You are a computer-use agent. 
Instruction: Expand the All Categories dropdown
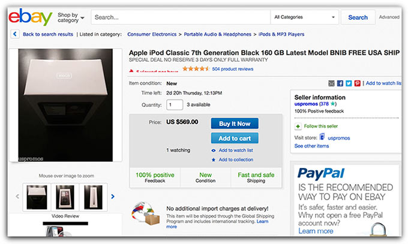pyautogui.click(x=304, y=17)
